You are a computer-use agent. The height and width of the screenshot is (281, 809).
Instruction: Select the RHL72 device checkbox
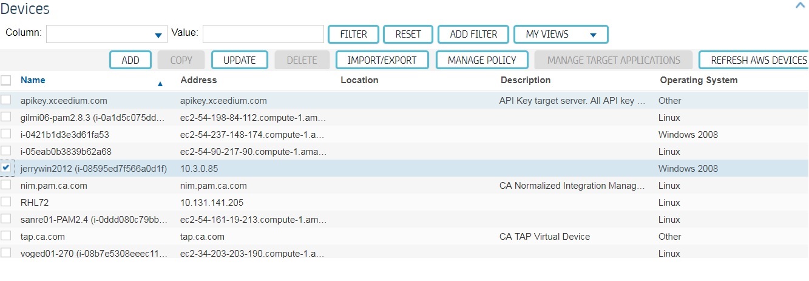tap(6, 201)
